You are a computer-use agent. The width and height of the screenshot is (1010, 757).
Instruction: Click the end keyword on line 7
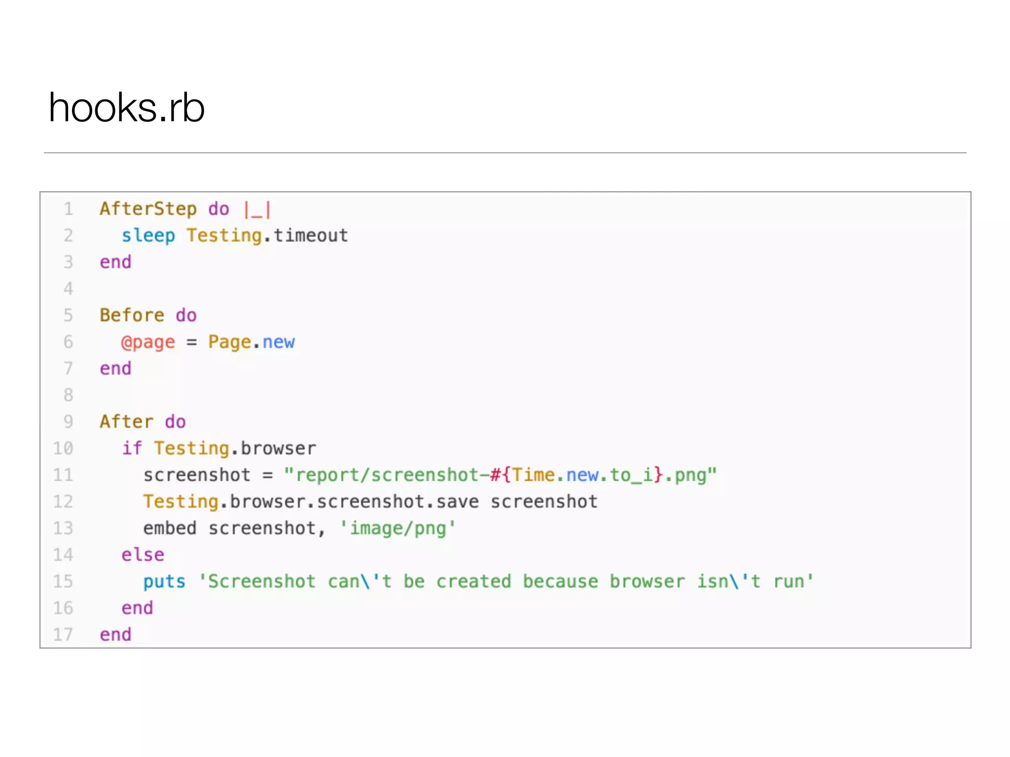coord(115,369)
